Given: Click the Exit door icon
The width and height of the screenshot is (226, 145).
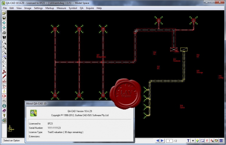Looking at the screenshot, I should 4,121.
